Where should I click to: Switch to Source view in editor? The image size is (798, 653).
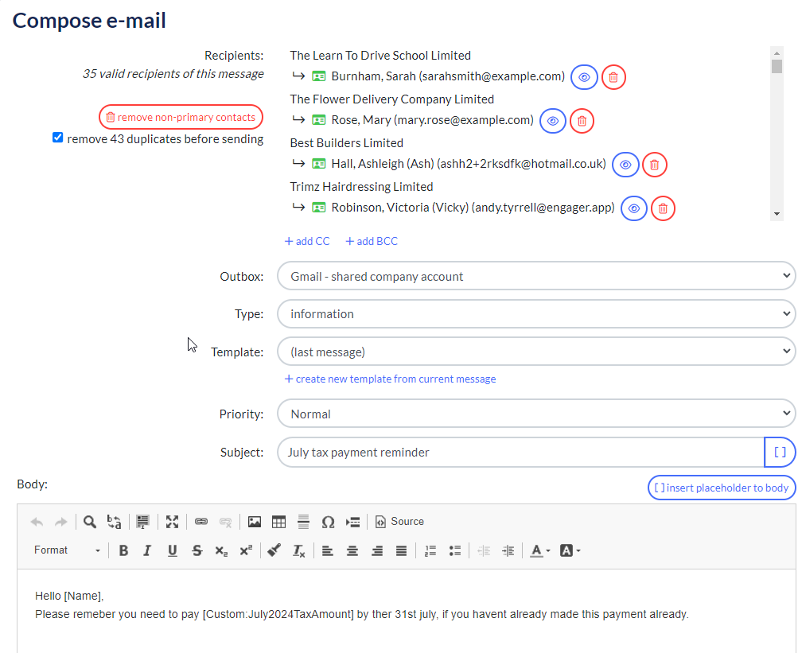coord(399,522)
